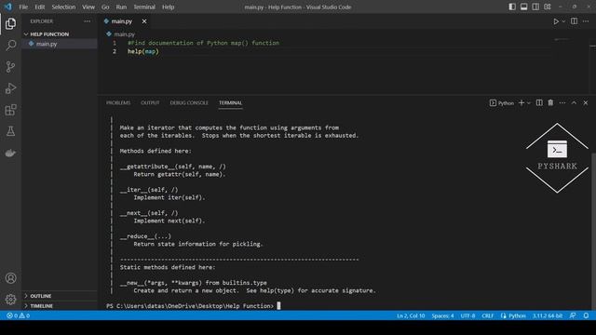
Task: Open terminal panel More Actions ellipsis
Action: [562, 103]
